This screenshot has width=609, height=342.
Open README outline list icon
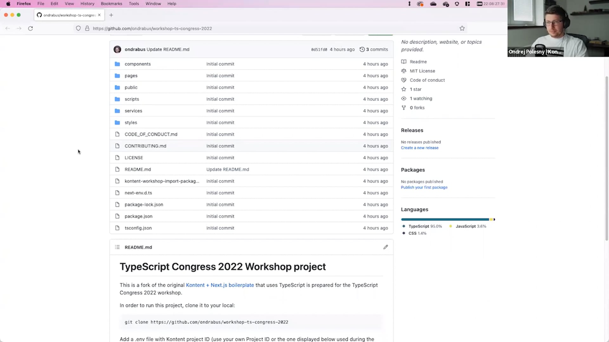(x=117, y=247)
